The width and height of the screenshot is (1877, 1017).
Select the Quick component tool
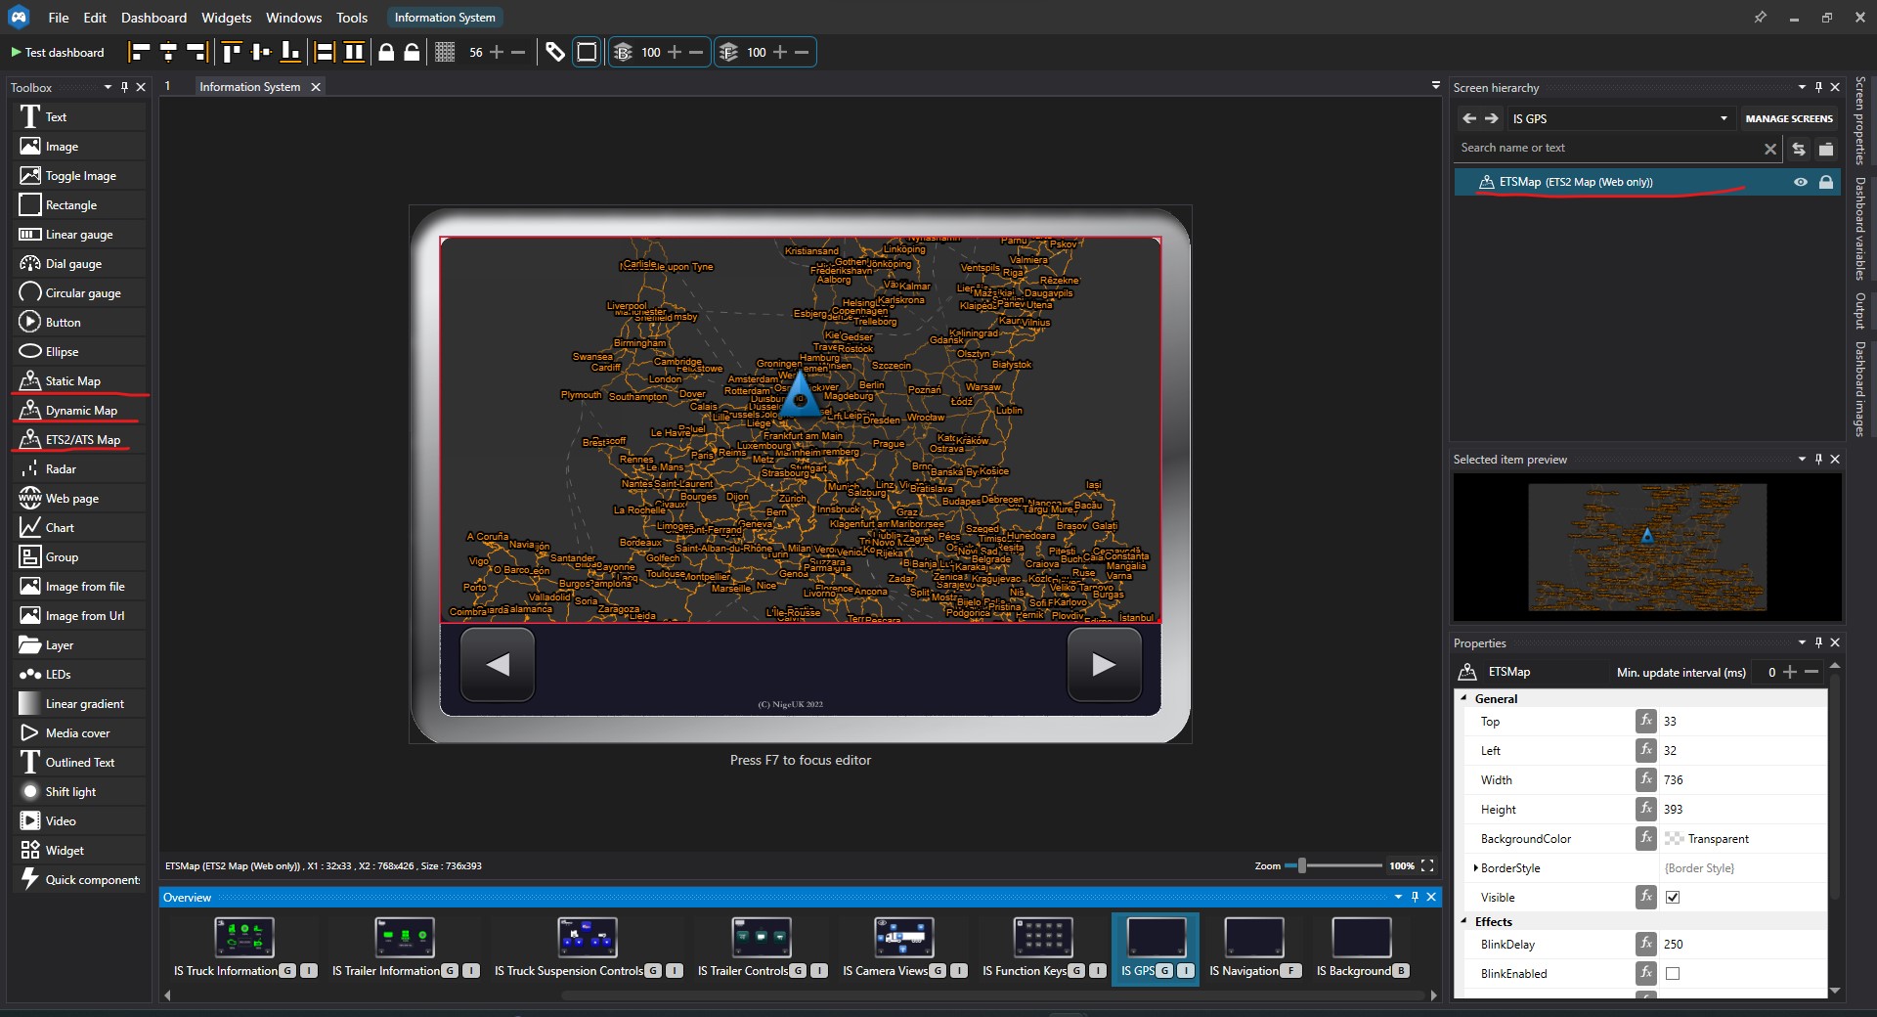(x=80, y=879)
